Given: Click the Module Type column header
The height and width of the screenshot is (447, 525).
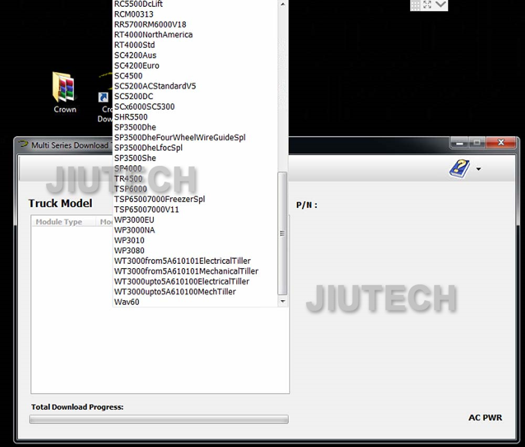Looking at the screenshot, I should pos(59,222).
